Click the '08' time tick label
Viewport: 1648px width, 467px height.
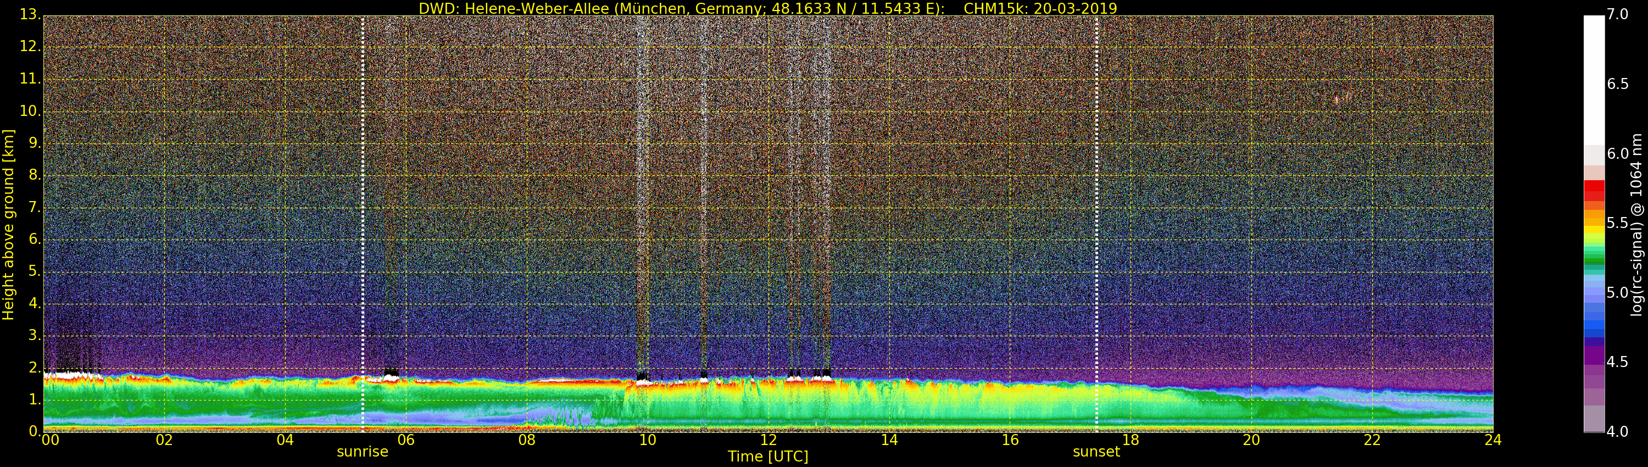[526, 440]
